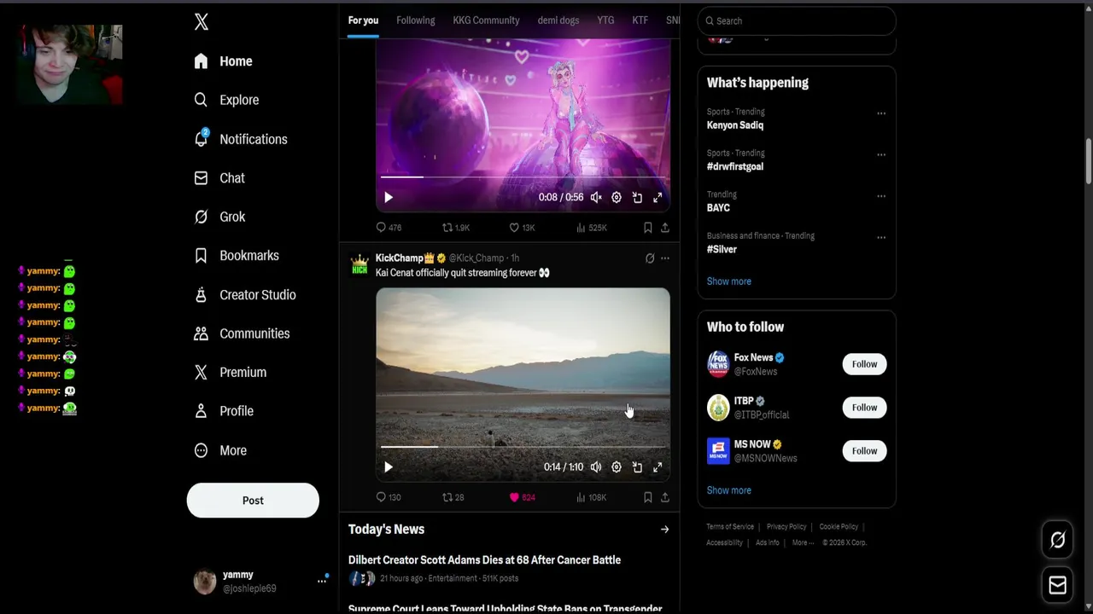
Task: Open KickChamp profile avatar
Action: point(359,264)
